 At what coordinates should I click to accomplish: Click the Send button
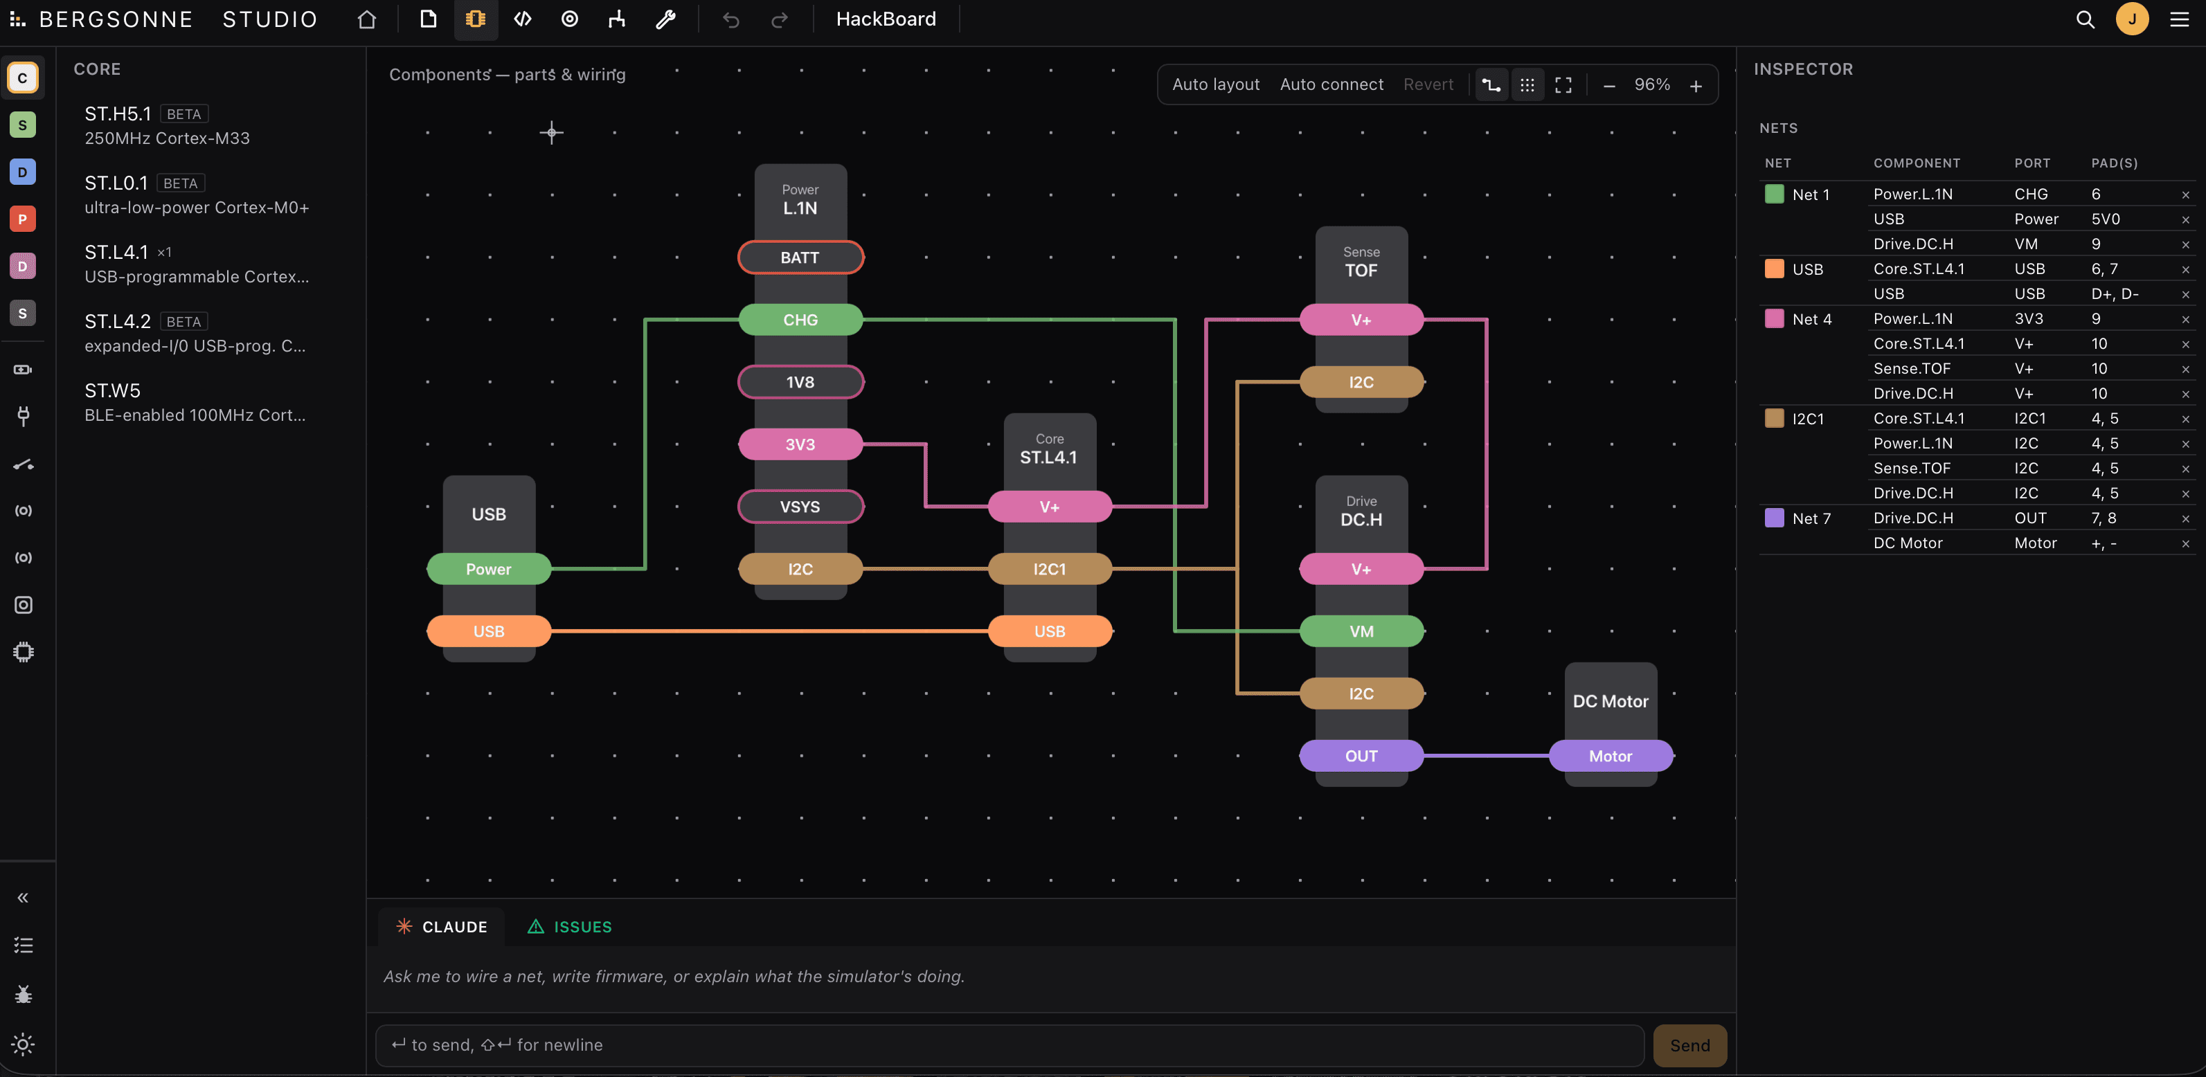[x=1689, y=1045]
